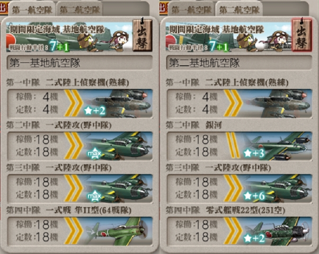Image resolution: width=319 pixels, height=254 pixels.
Task: Click third squadron Nonaka bomber max slot, first base
Action: (x=80, y=189)
